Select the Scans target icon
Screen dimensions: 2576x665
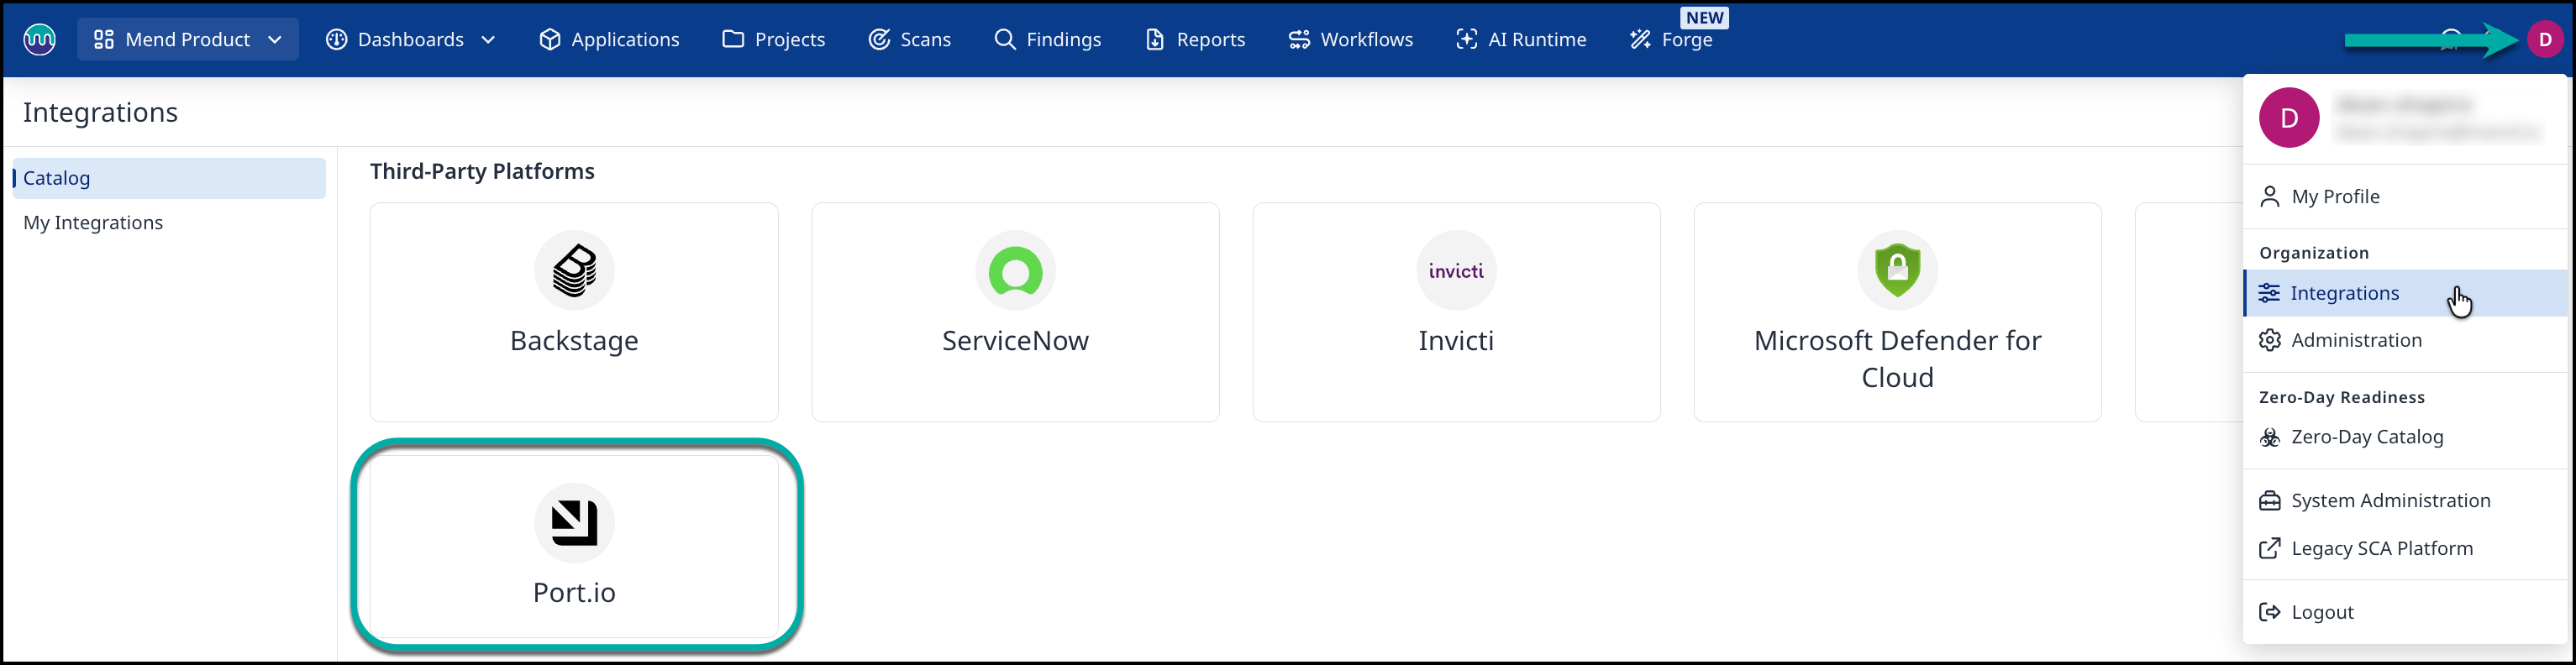click(x=879, y=39)
